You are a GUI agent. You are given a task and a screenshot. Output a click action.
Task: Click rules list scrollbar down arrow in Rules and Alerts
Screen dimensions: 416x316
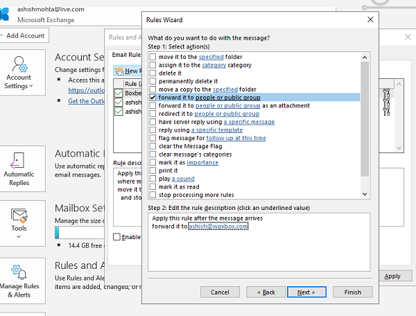399,148
